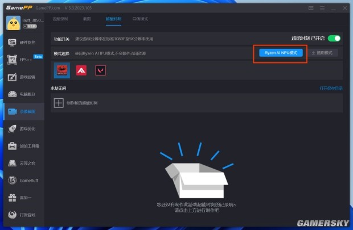Open GameBuff in sidebar

[24, 181]
